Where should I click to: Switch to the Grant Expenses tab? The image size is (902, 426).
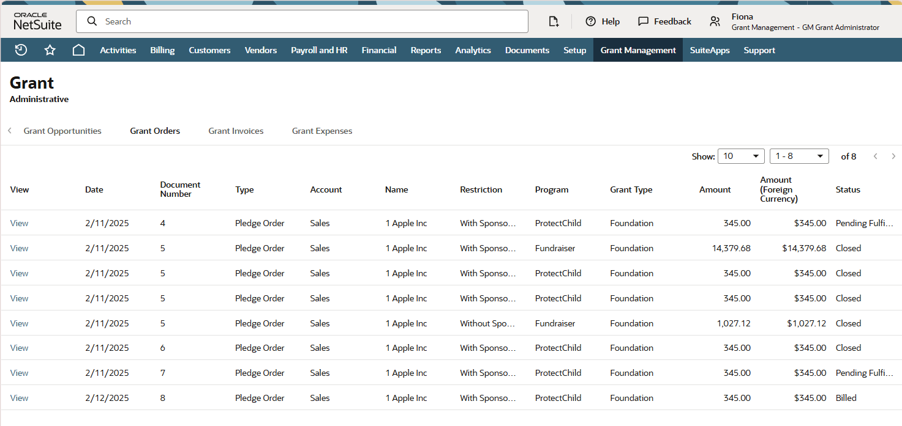pyautogui.click(x=322, y=130)
